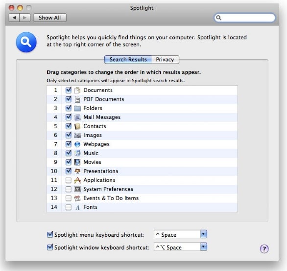Click the Mail Messages stamp icon
287x271 pixels.
pos(77,117)
